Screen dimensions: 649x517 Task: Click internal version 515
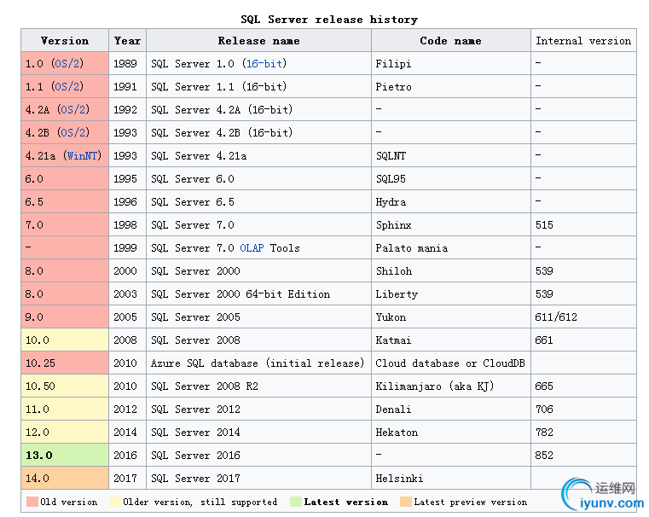544,224
